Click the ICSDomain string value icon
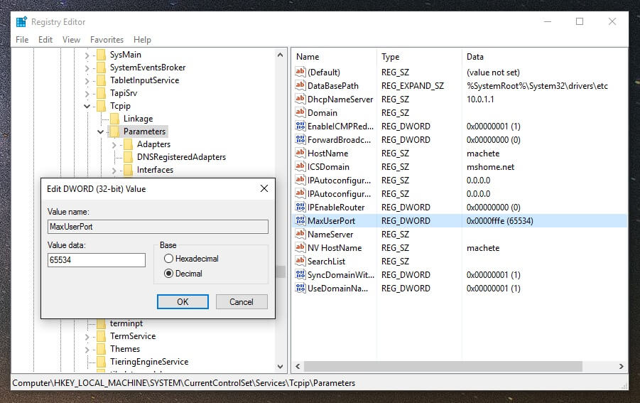The width and height of the screenshot is (640, 403). pyautogui.click(x=300, y=166)
